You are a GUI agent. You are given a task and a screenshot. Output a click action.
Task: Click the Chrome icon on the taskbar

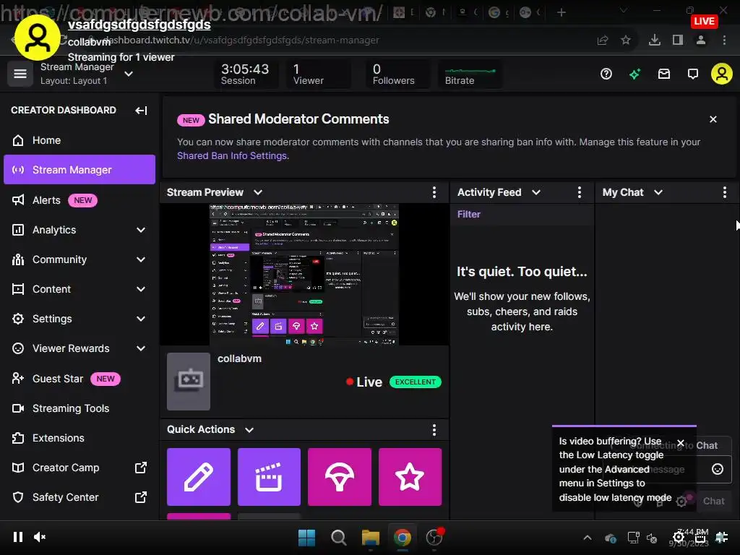coord(403,538)
